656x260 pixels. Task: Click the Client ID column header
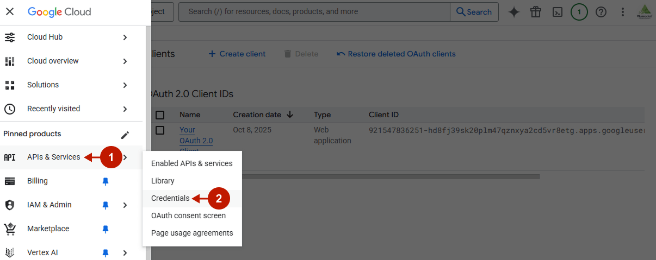pos(383,115)
